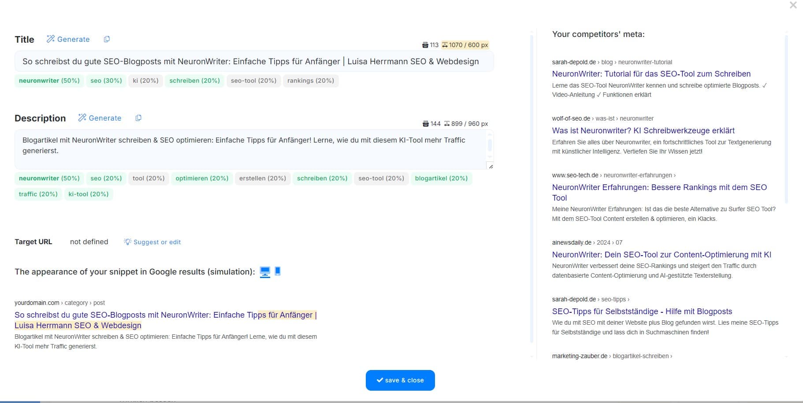
Task: Click breadcrumb 'sarah-depold.de › seo-tipps'
Action: pos(591,299)
